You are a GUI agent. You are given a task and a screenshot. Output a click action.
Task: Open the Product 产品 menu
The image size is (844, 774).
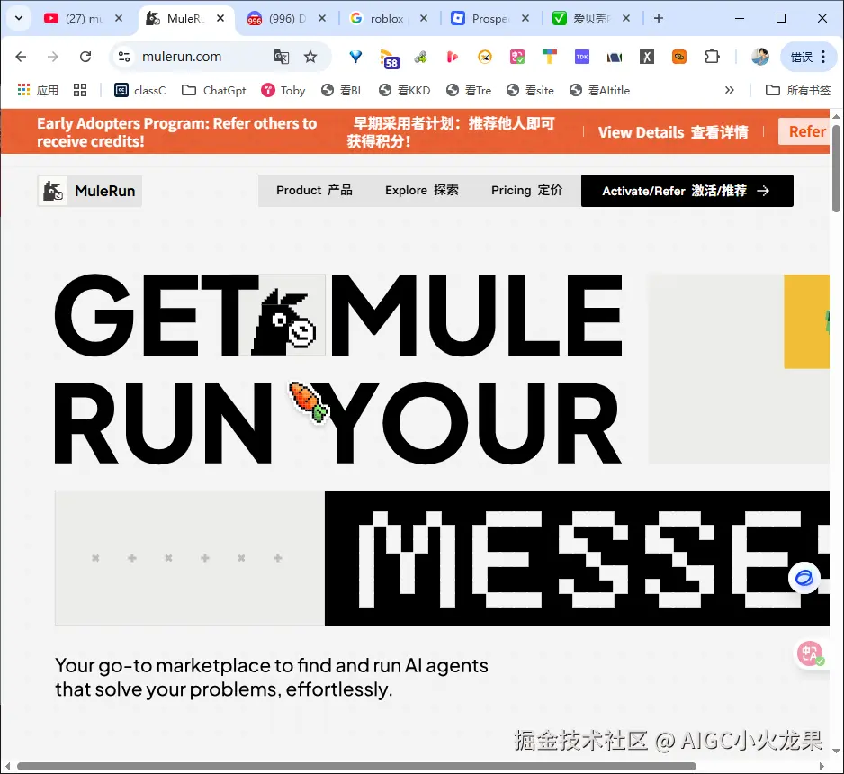tap(314, 190)
